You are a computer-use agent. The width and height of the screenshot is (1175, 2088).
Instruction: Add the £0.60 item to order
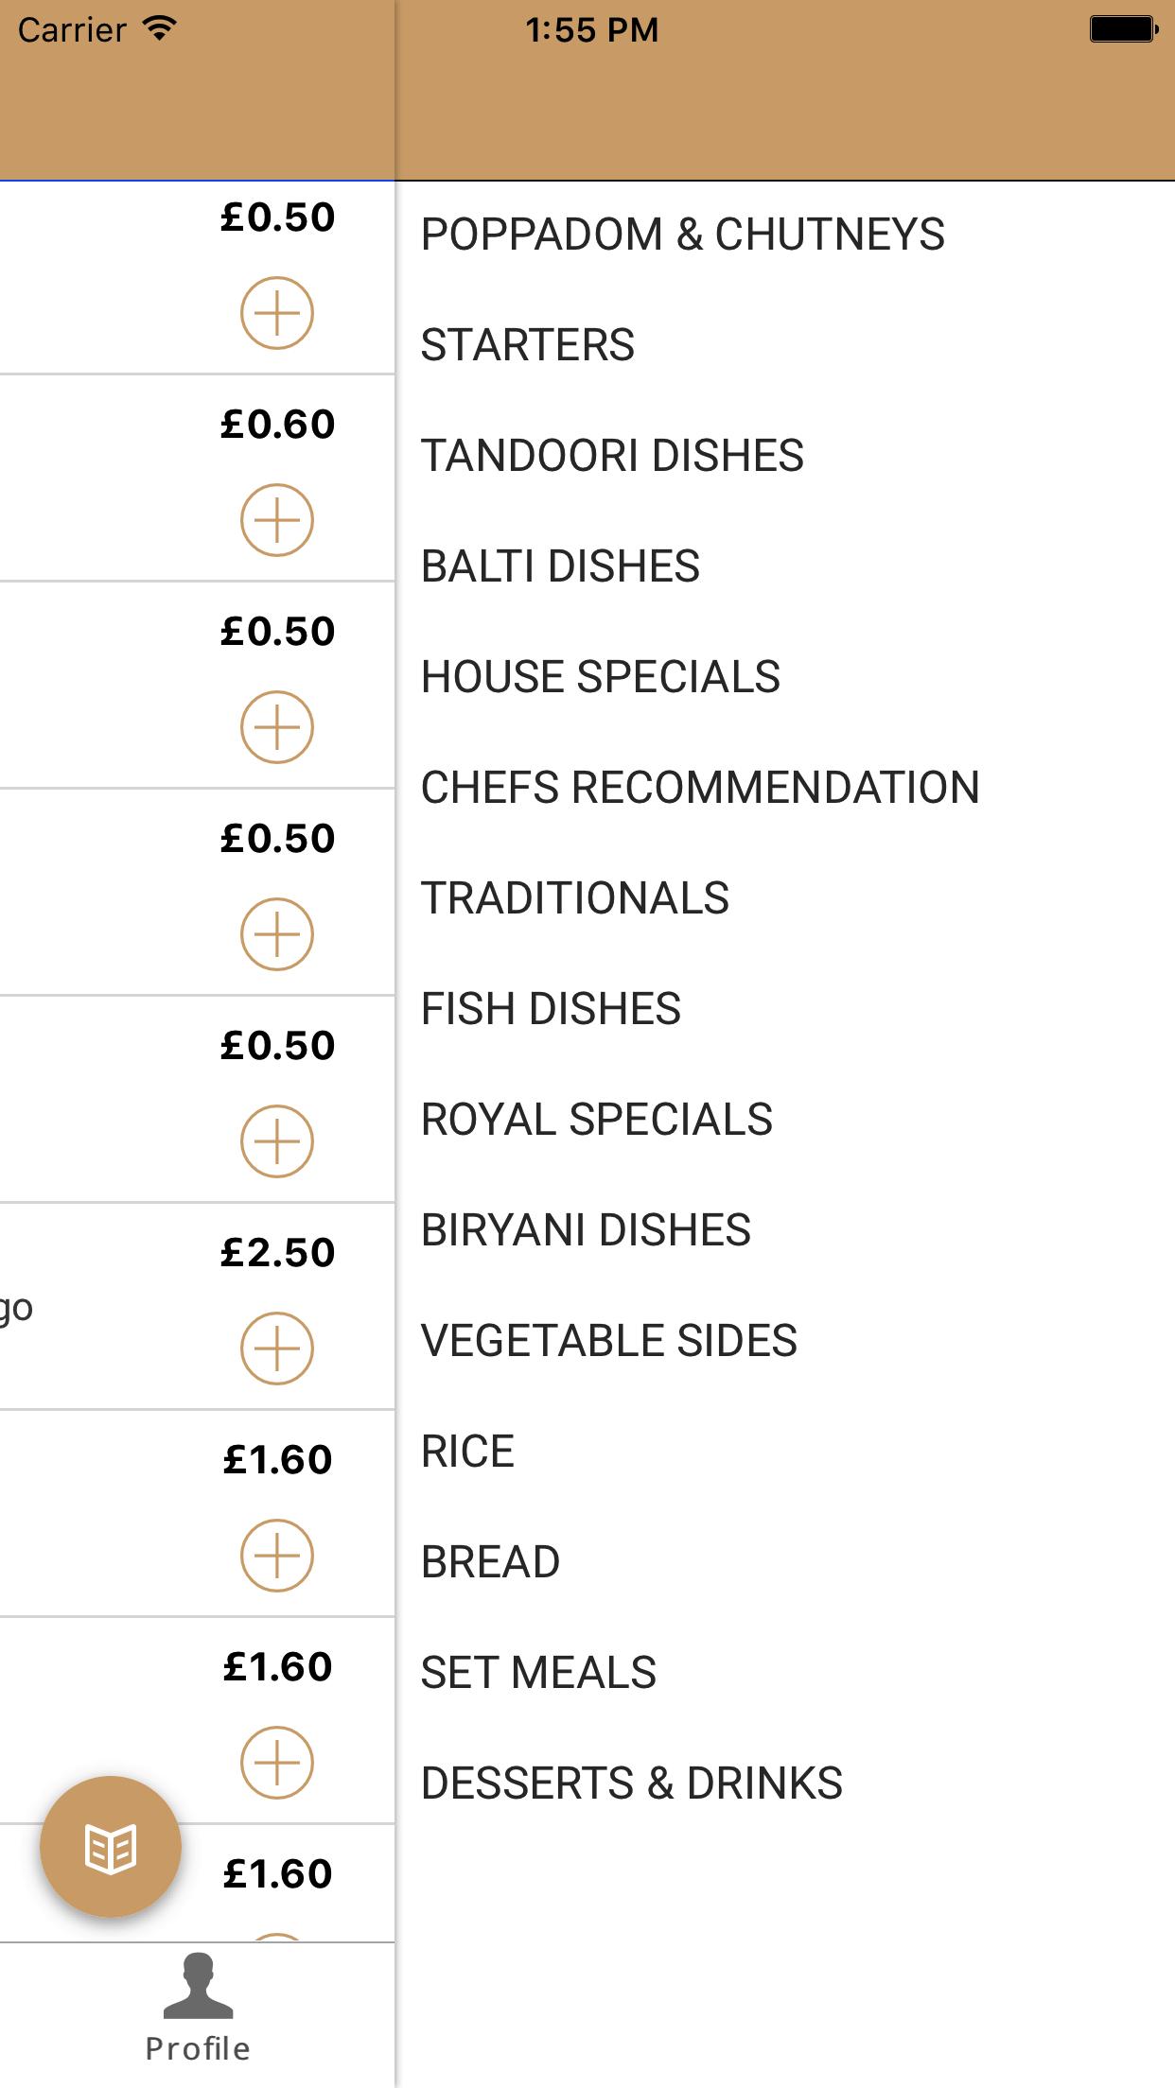click(277, 520)
